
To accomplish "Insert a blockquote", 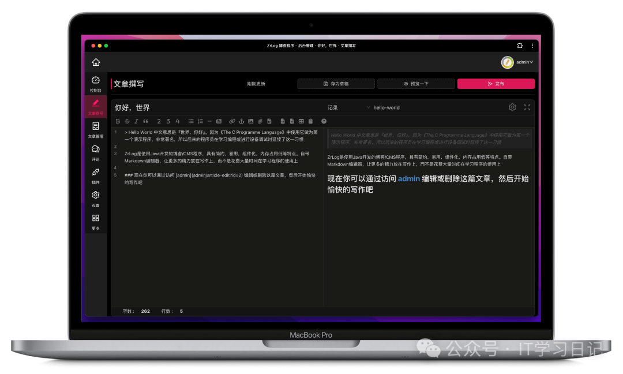I will click(145, 121).
